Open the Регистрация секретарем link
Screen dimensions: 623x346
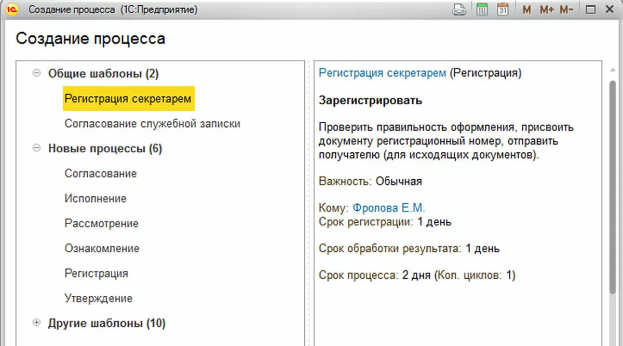click(382, 73)
